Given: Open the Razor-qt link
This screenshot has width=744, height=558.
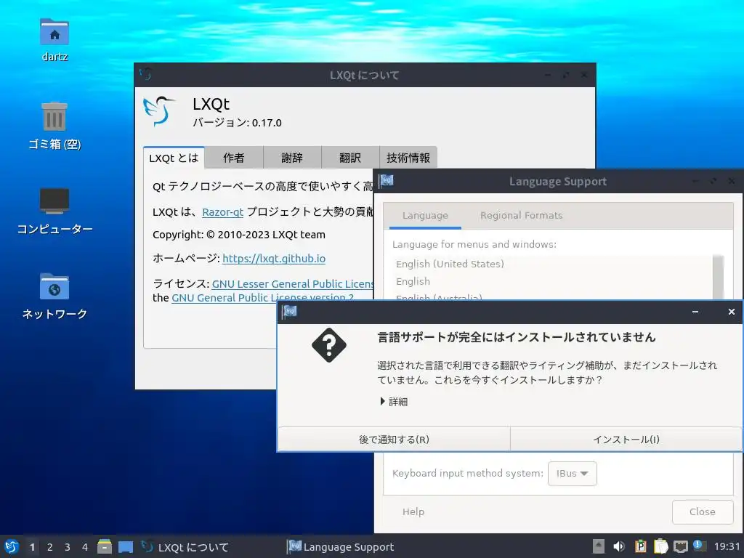Looking at the screenshot, I should 222,212.
